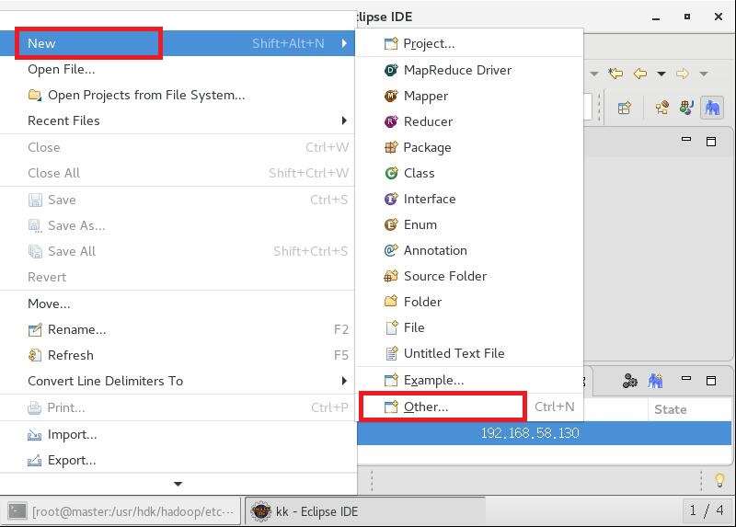Open Forward history dropdown arrow
736x527 pixels.
(x=703, y=74)
